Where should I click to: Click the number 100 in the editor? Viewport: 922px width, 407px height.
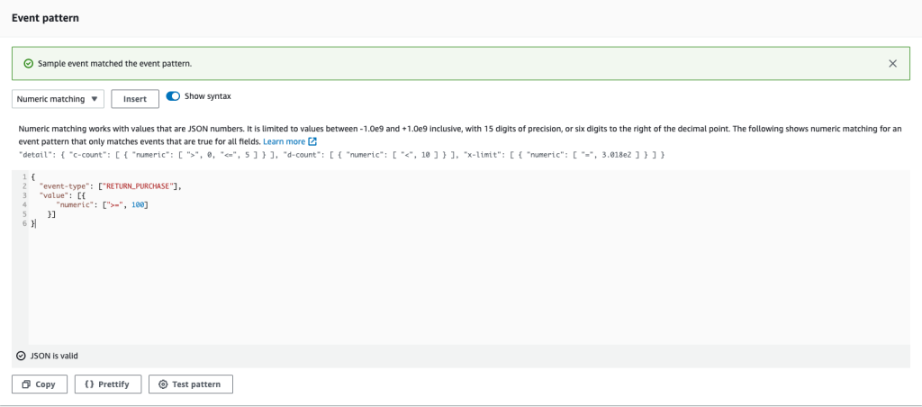coord(138,204)
